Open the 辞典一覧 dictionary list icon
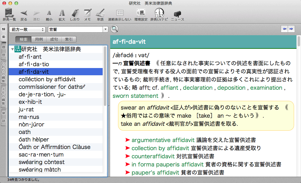 pyautogui.click(x=9, y=13)
